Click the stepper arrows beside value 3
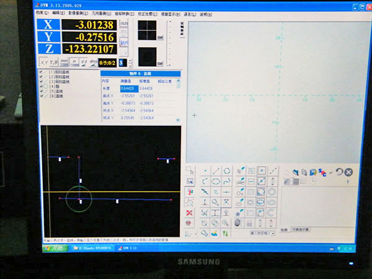372x279 pixels. click(129, 62)
